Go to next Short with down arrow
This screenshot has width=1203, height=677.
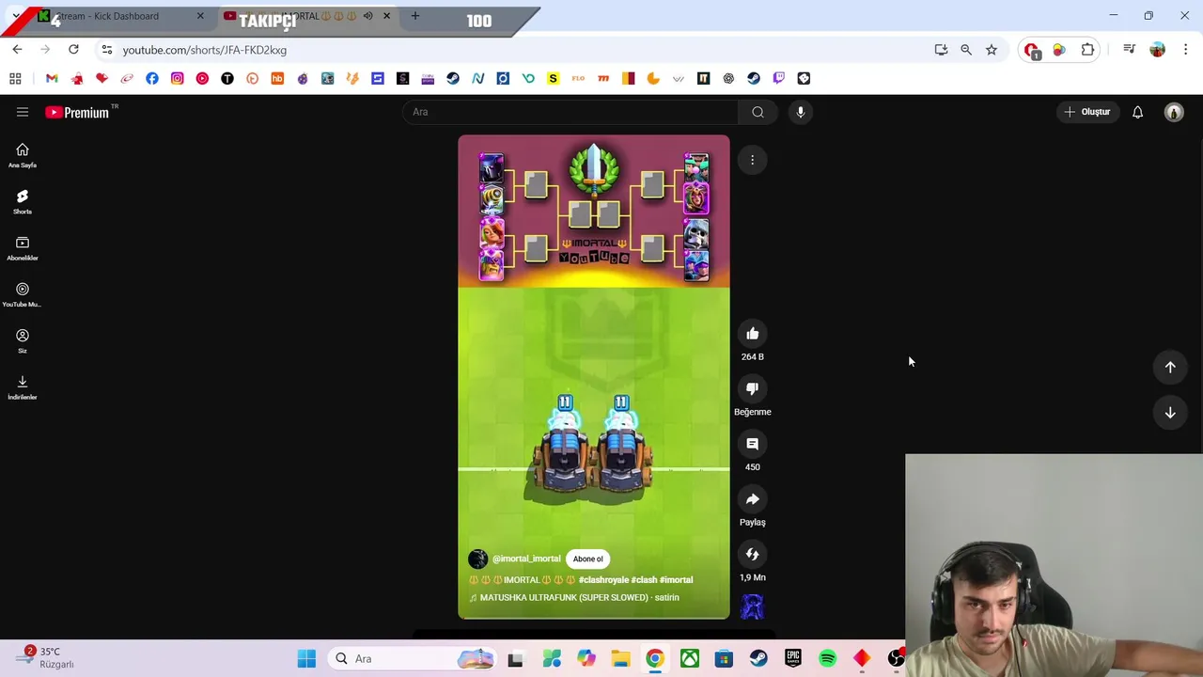pos(1170,412)
